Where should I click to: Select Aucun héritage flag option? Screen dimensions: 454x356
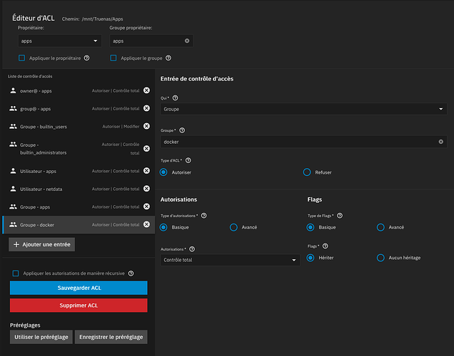point(380,258)
